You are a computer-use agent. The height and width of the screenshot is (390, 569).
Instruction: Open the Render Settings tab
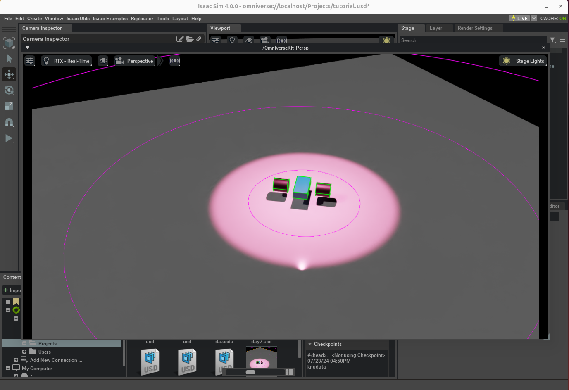point(475,28)
